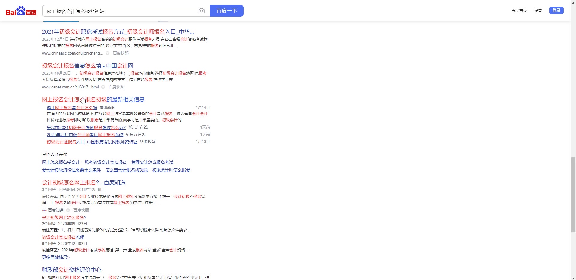Open sub-question 初级会计怎么报名流程
The width and height of the screenshot is (576, 280).
click(x=63, y=237)
